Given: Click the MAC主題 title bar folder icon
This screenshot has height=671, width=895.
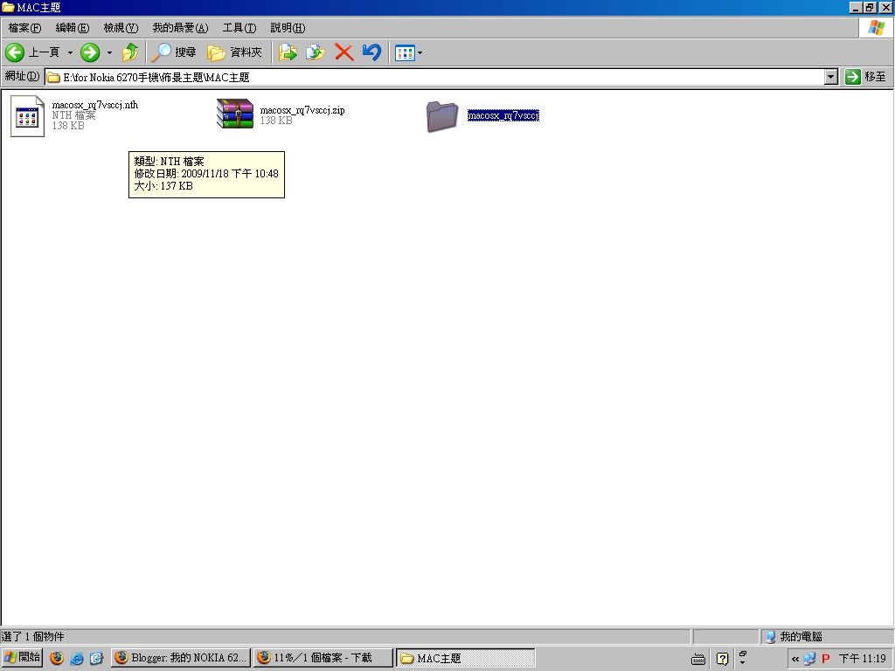Looking at the screenshot, I should (x=8, y=7).
